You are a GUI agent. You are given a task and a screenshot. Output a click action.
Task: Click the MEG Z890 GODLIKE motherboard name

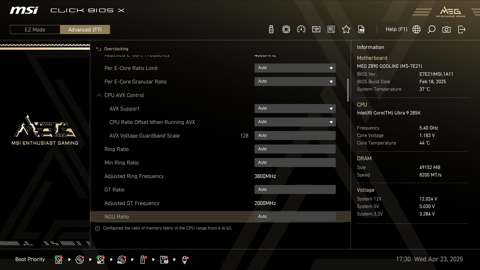pos(389,66)
